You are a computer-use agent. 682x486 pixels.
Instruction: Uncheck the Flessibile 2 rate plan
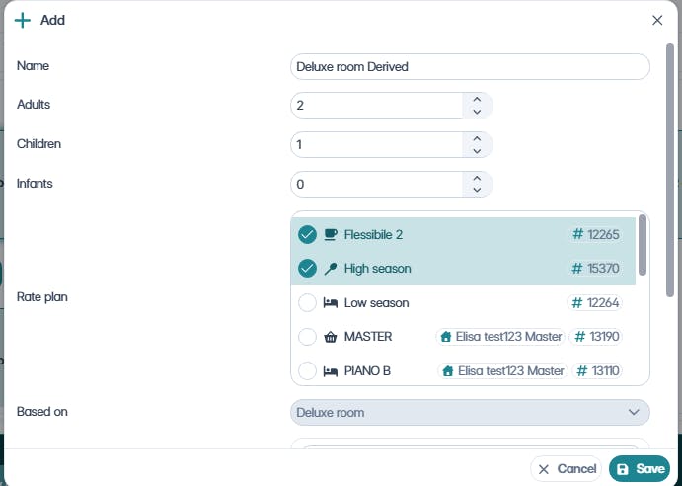coord(307,235)
